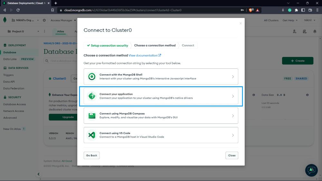The height and width of the screenshot is (181, 322).
Task: Open browser hamburger menu
Action: click(317, 10)
